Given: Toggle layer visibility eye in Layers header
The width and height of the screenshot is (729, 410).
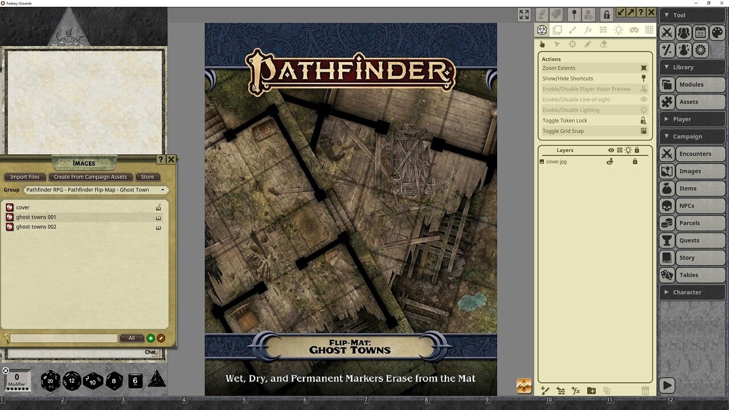Looking at the screenshot, I should [x=611, y=150].
